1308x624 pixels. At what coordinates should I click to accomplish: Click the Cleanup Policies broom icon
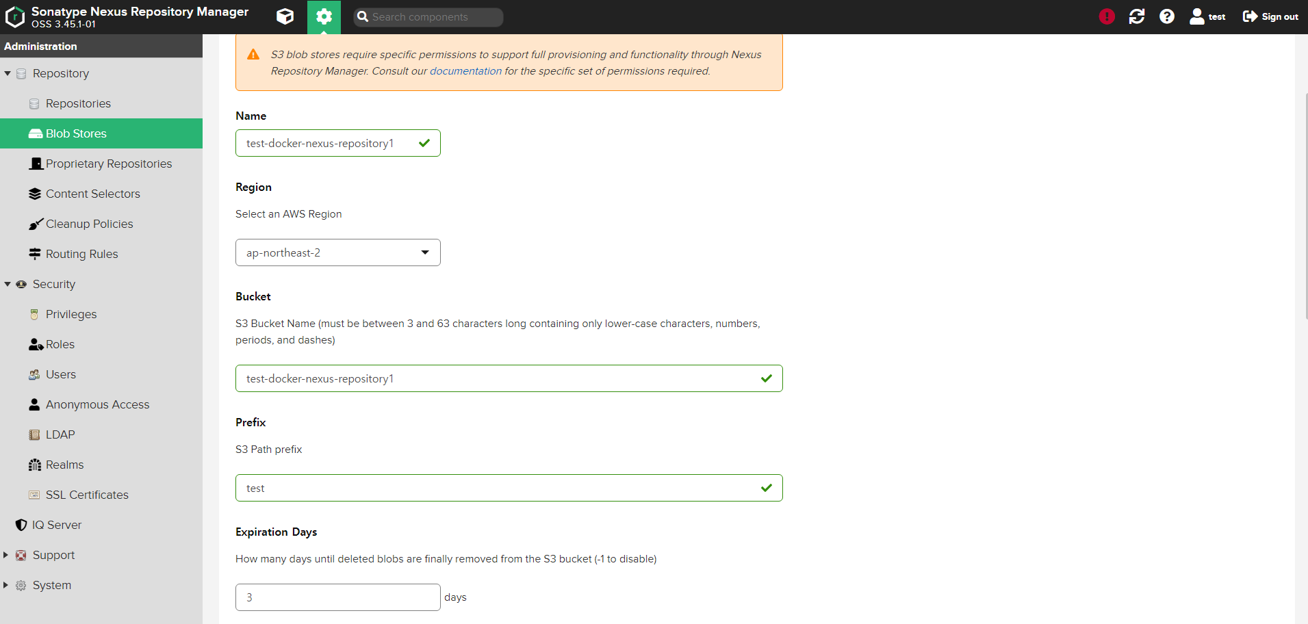36,224
